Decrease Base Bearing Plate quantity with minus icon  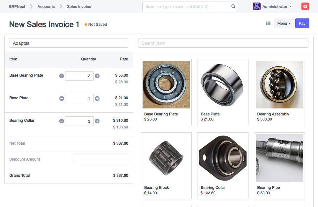pyautogui.click(x=62, y=76)
